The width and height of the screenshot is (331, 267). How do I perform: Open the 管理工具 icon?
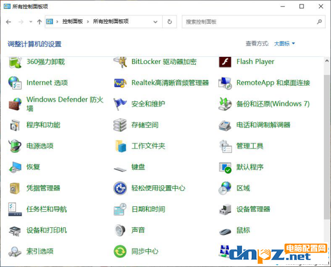point(226,146)
